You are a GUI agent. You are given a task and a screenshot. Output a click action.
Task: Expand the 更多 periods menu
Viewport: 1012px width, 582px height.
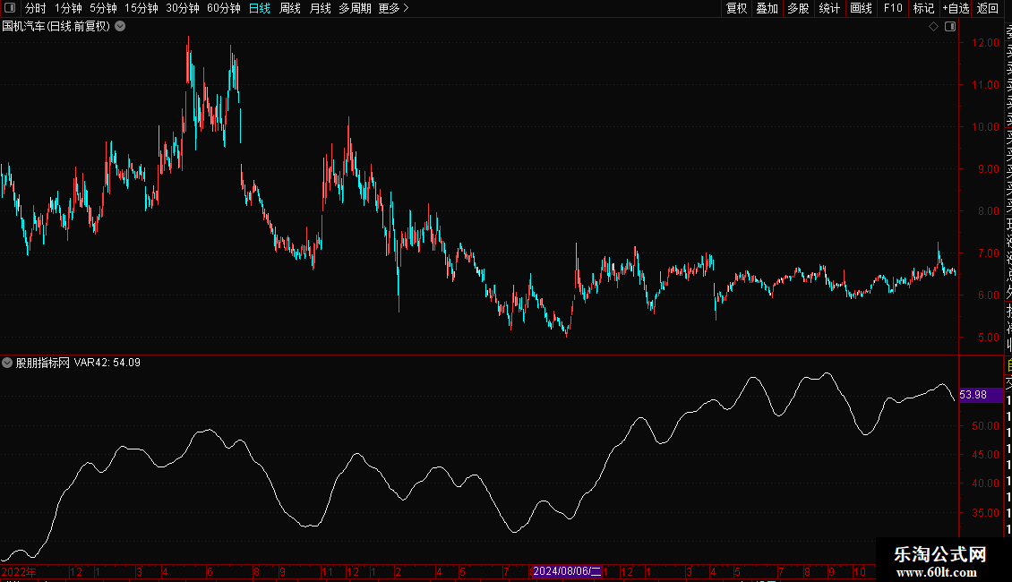point(394,8)
